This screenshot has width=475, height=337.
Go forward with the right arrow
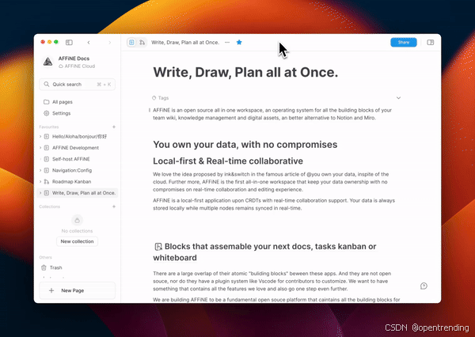(110, 43)
